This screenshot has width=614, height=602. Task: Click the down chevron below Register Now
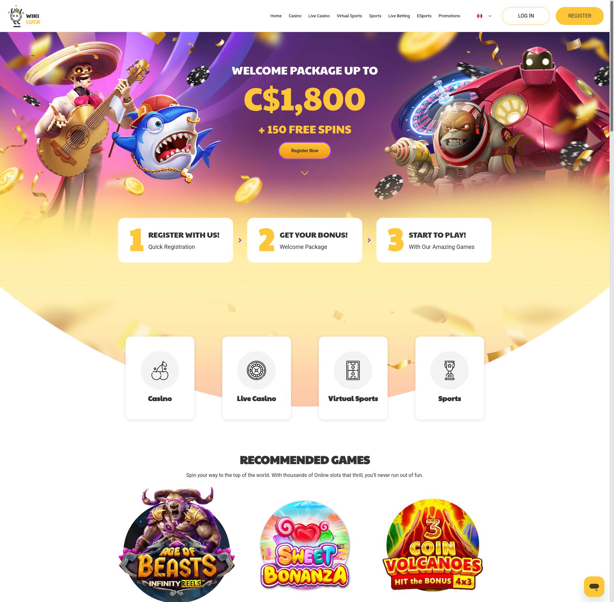(x=305, y=173)
